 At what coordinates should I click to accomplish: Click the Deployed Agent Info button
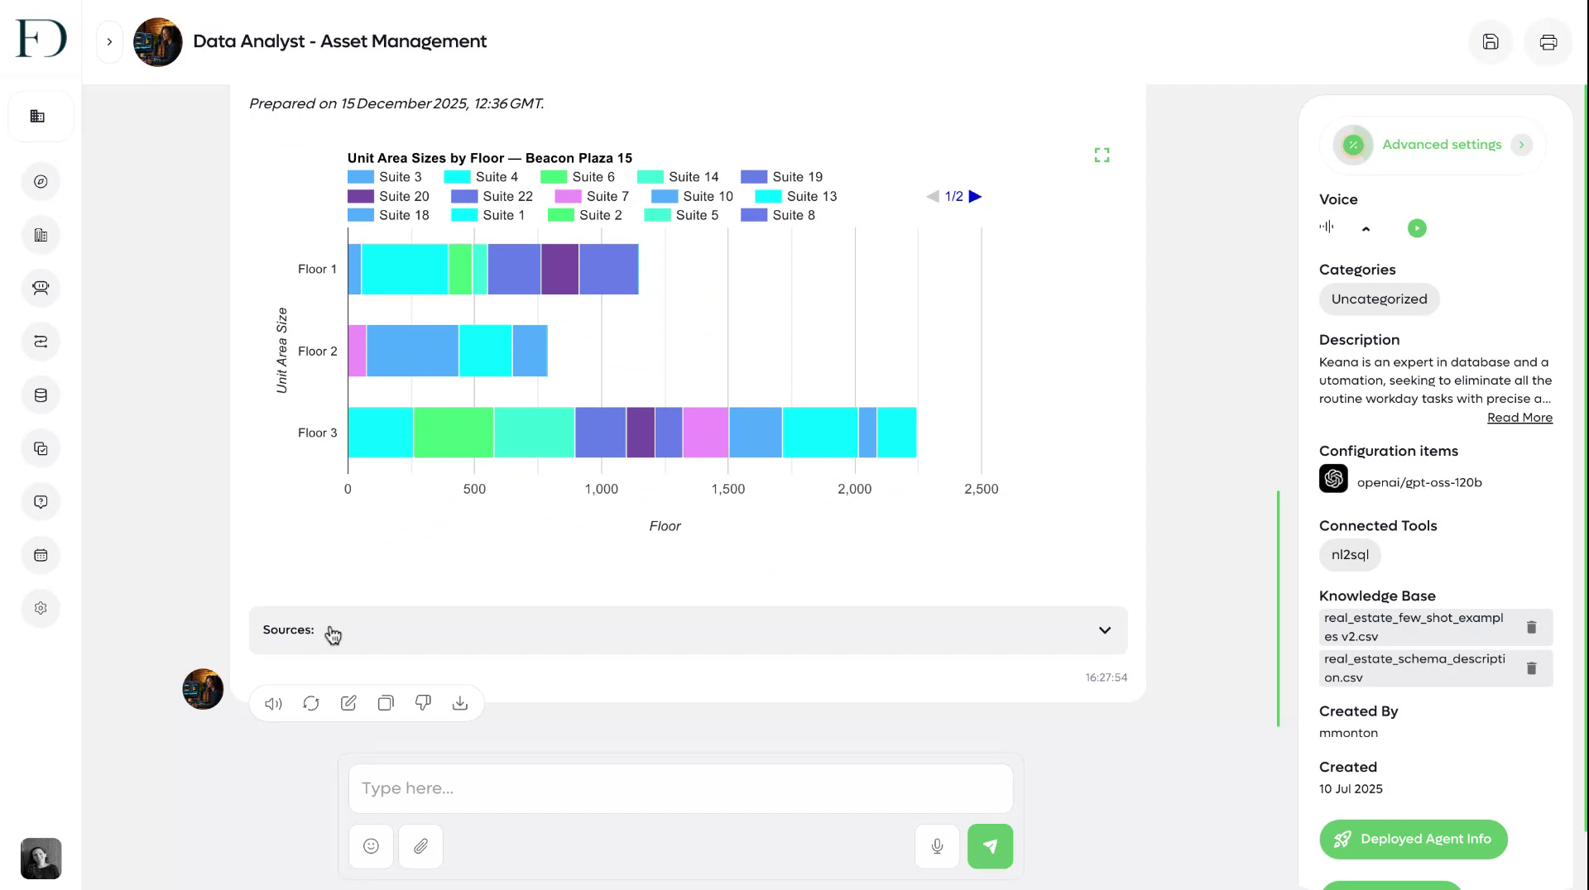pos(1414,840)
